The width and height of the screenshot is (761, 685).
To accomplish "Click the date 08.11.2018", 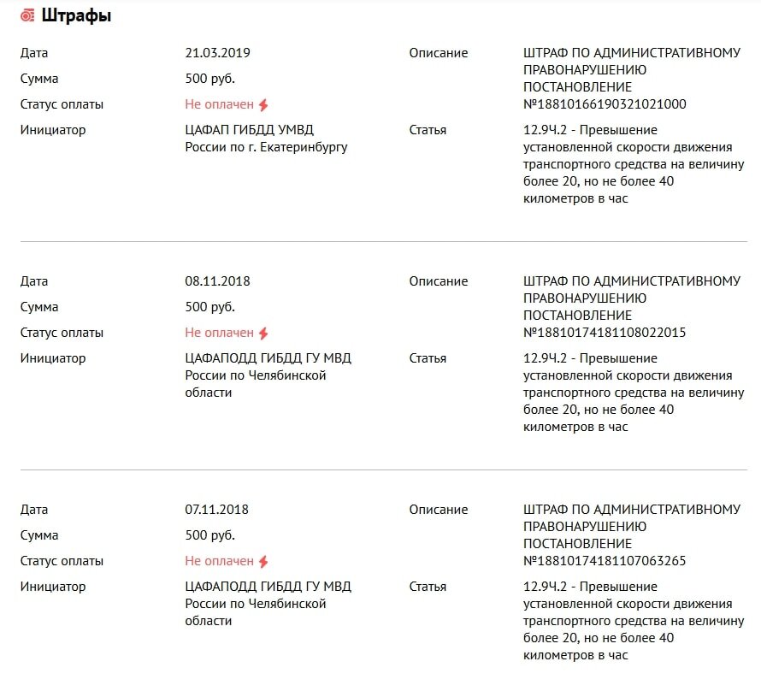I will tap(217, 281).
